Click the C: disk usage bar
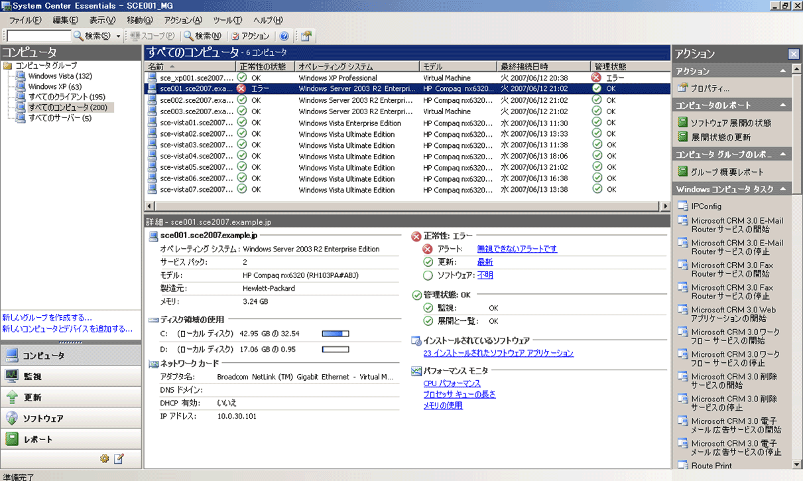Screen dimensions: 803x481 [336, 334]
